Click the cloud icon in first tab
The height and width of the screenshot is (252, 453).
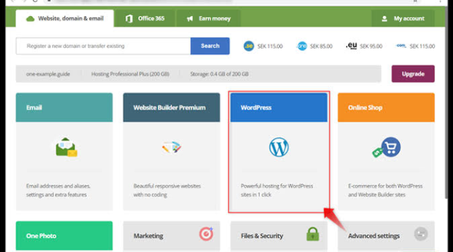click(30, 19)
